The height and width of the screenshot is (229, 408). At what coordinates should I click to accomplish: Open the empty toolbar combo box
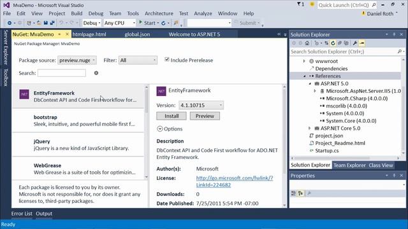(209, 23)
